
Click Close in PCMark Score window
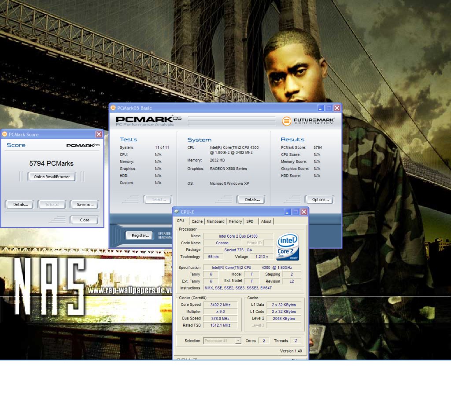tap(85, 220)
